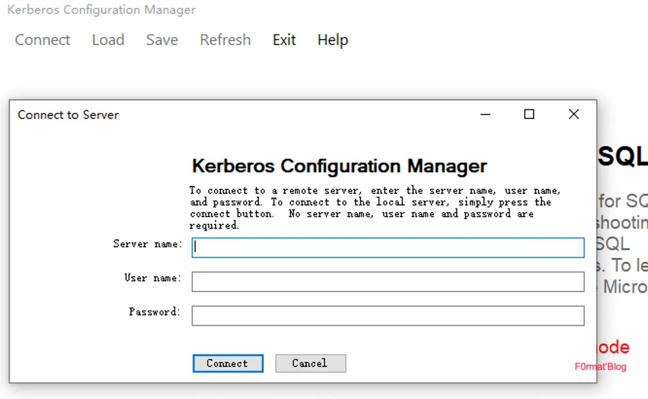Select the Password input box
Image resolution: width=648 pixels, height=399 pixels.
[388, 316]
